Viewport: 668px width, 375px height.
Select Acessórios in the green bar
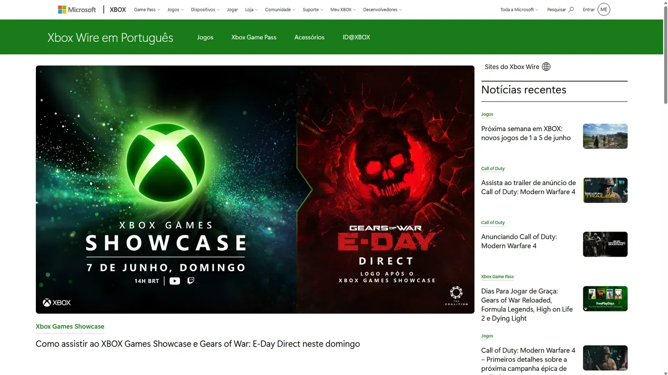coord(309,37)
